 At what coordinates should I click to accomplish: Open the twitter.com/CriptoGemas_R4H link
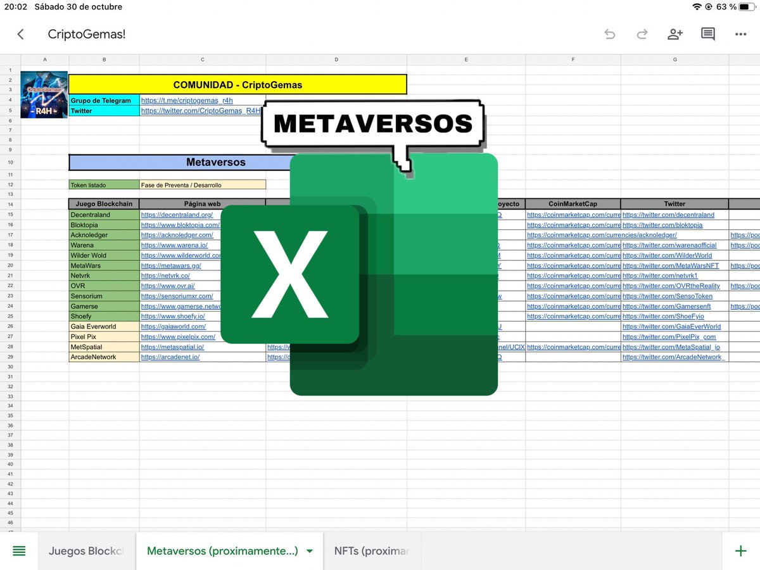[x=201, y=110]
